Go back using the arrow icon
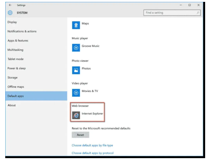Screen dimensions: 210x160 coord(10,5)
